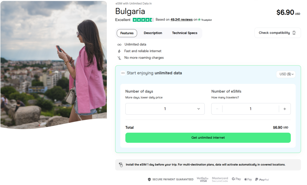This screenshot has width=307, height=185.
Task: Expand the days selection chevron
Action: point(198,109)
